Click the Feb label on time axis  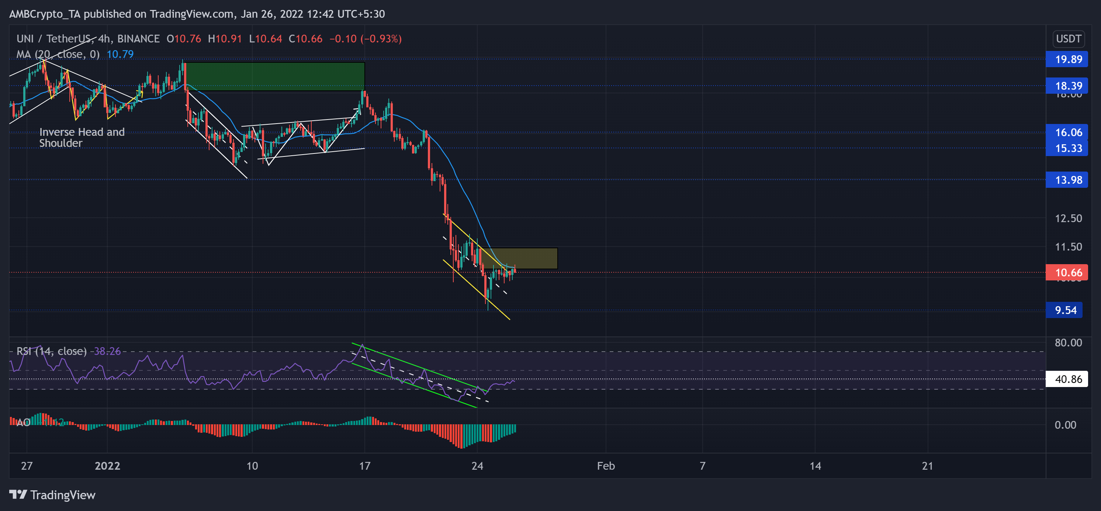tap(606, 466)
